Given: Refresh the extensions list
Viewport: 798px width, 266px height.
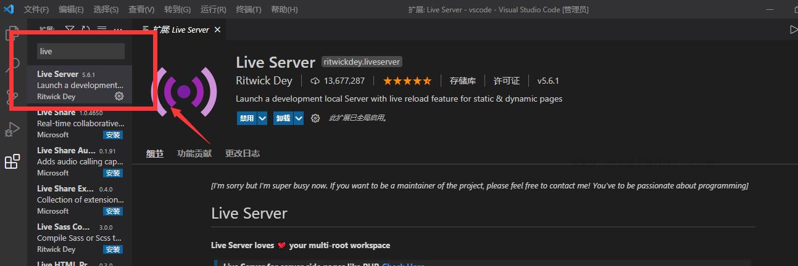Looking at the screenshot, I should coord(86,29).
